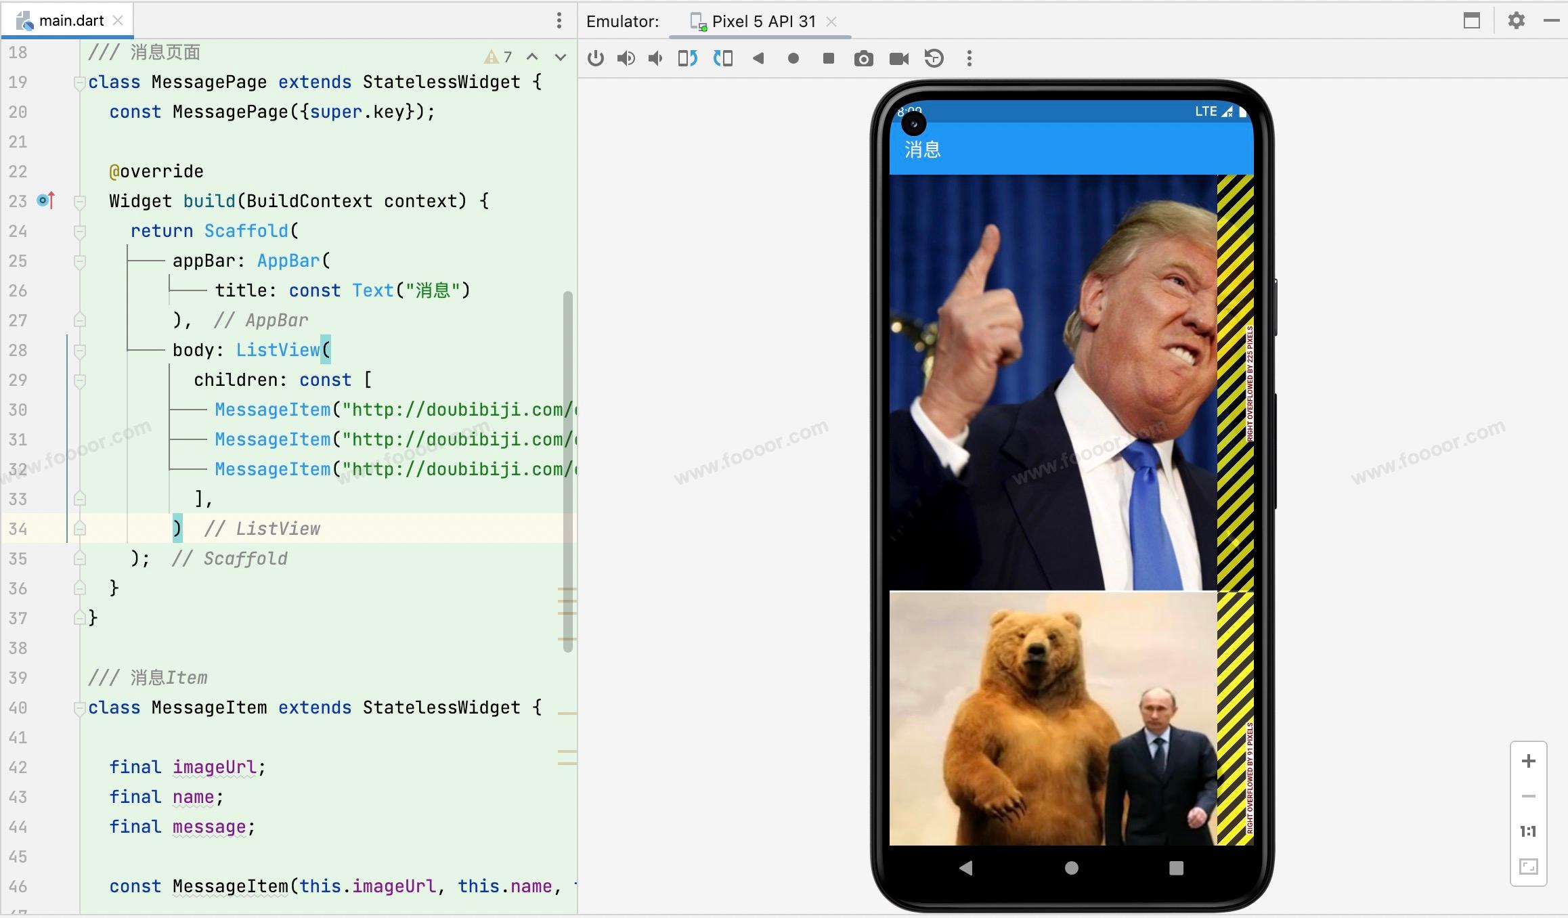Image resolution: width=1568 pixels, height=918 pixels.
Task: Open snapshots icon in emulator toolbar
Action: (x=934, y=58)
